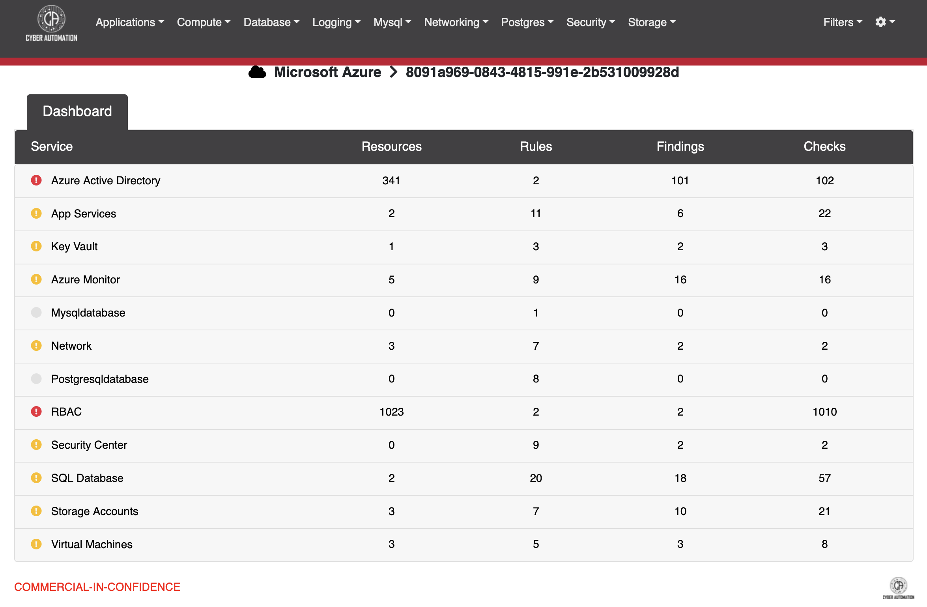Click the 10 findings value for Storage Accounts
Image resolution: width=927 pixels, height=607 pixels.
tap(680, 511)
